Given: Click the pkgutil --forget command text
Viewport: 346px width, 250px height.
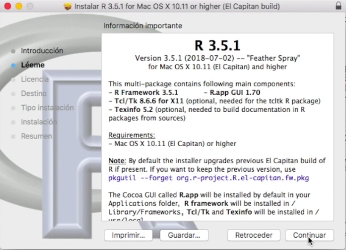Looking at the screenshot, I should tap(208, 178).
